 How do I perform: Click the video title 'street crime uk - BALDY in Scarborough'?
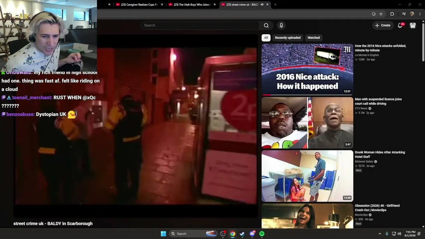pyautogui.click(x=53, y=224)
